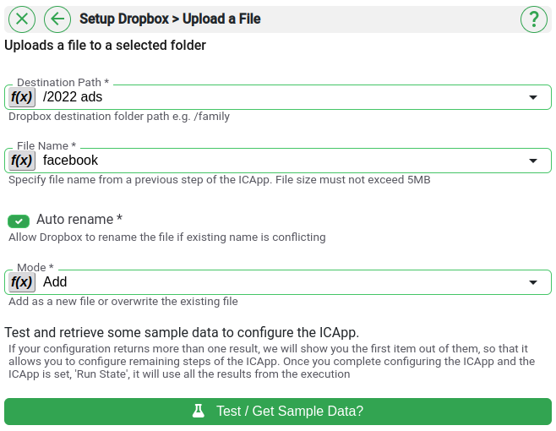Click the File Name field label
The width and height of the screenshot is (556, 431).
click(x=46, y=146)
